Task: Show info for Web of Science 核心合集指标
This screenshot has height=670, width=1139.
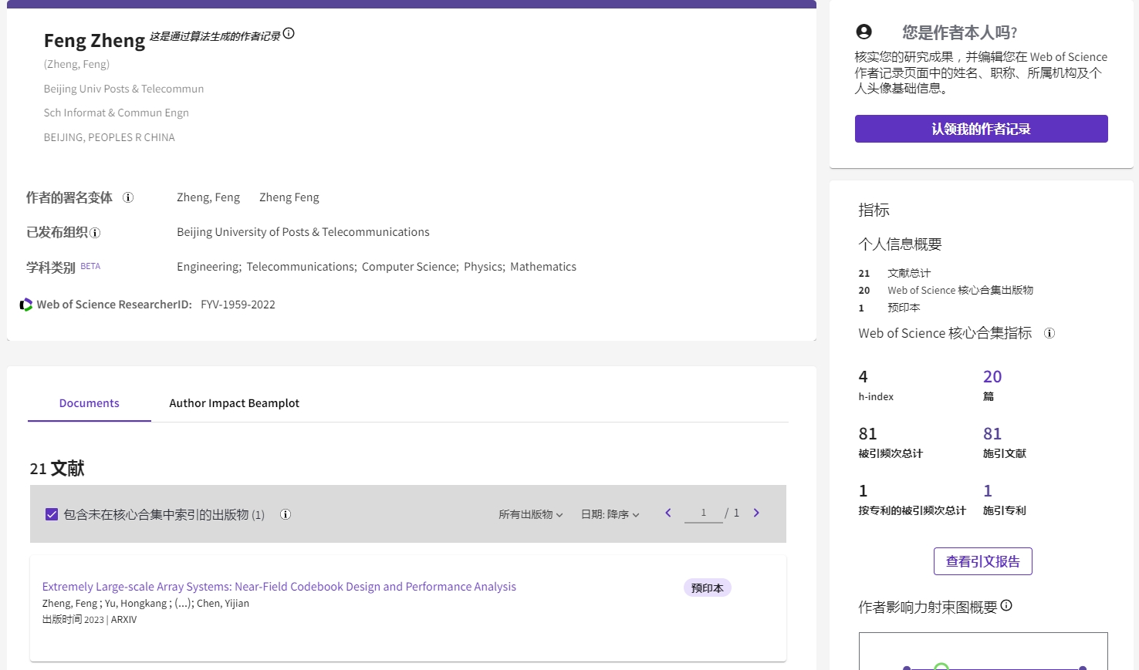Action: pos(1049,333)
